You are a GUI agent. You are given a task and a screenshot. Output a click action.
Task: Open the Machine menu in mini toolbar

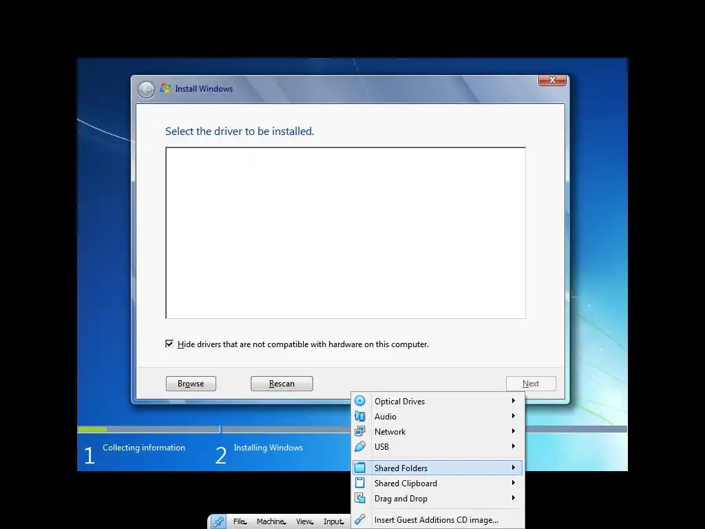pos(271,522)
